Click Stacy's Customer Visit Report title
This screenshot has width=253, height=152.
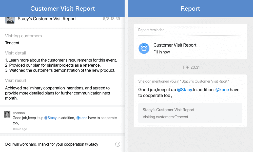coord(47,19)
